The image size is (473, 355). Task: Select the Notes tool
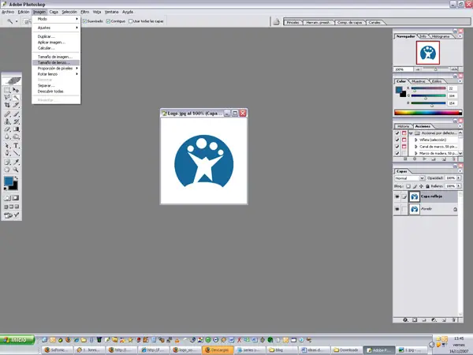(7, 162)
